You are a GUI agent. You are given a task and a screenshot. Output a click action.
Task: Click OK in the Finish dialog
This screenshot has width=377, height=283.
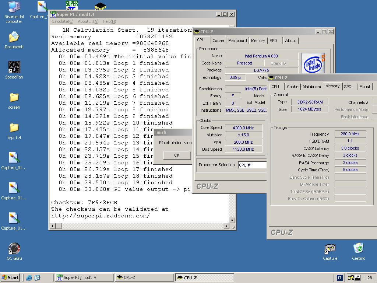click(177, 155)
